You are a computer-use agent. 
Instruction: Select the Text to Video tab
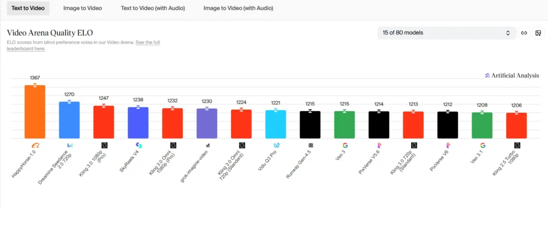click(28, 8)
